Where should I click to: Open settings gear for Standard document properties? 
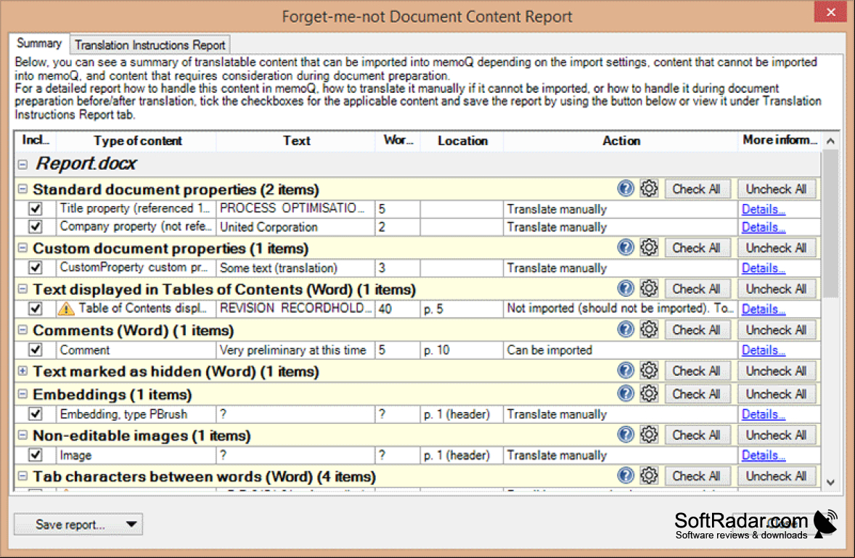(649, 189)
